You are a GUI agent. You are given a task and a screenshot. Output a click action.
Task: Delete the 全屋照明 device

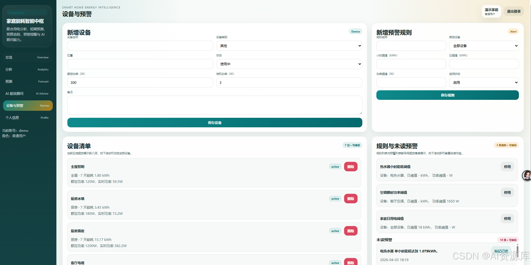351,167
